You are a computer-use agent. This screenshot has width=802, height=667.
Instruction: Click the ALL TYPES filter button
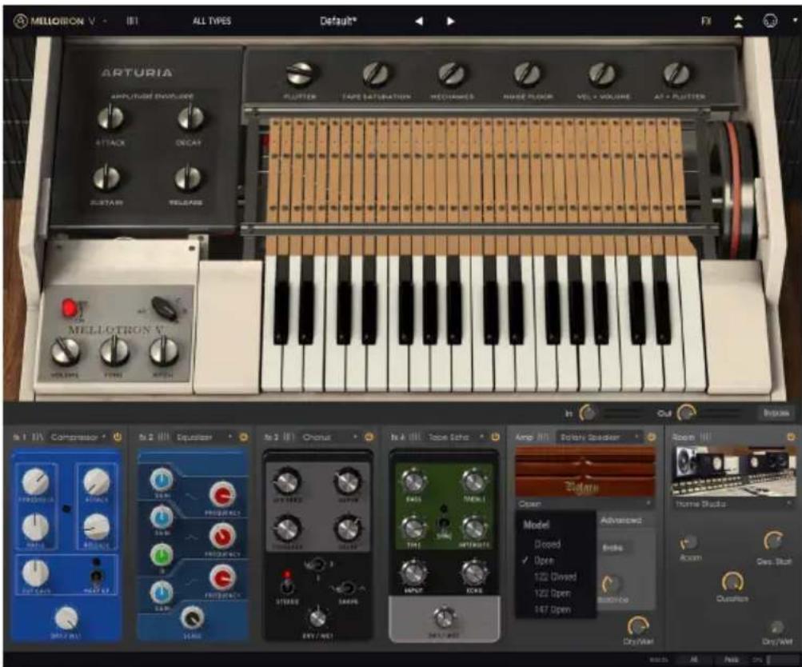(x=212, y=21)
